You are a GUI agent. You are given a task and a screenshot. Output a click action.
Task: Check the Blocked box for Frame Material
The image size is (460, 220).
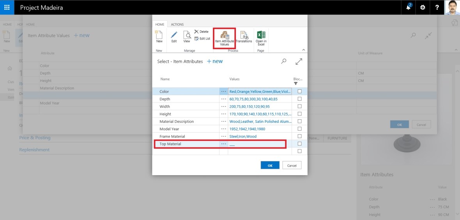[x=299, y=136]
